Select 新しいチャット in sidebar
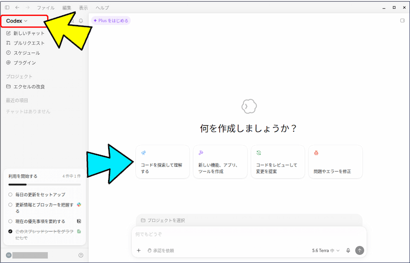Screen dimensions: 410x263 [x=29, y=33]
